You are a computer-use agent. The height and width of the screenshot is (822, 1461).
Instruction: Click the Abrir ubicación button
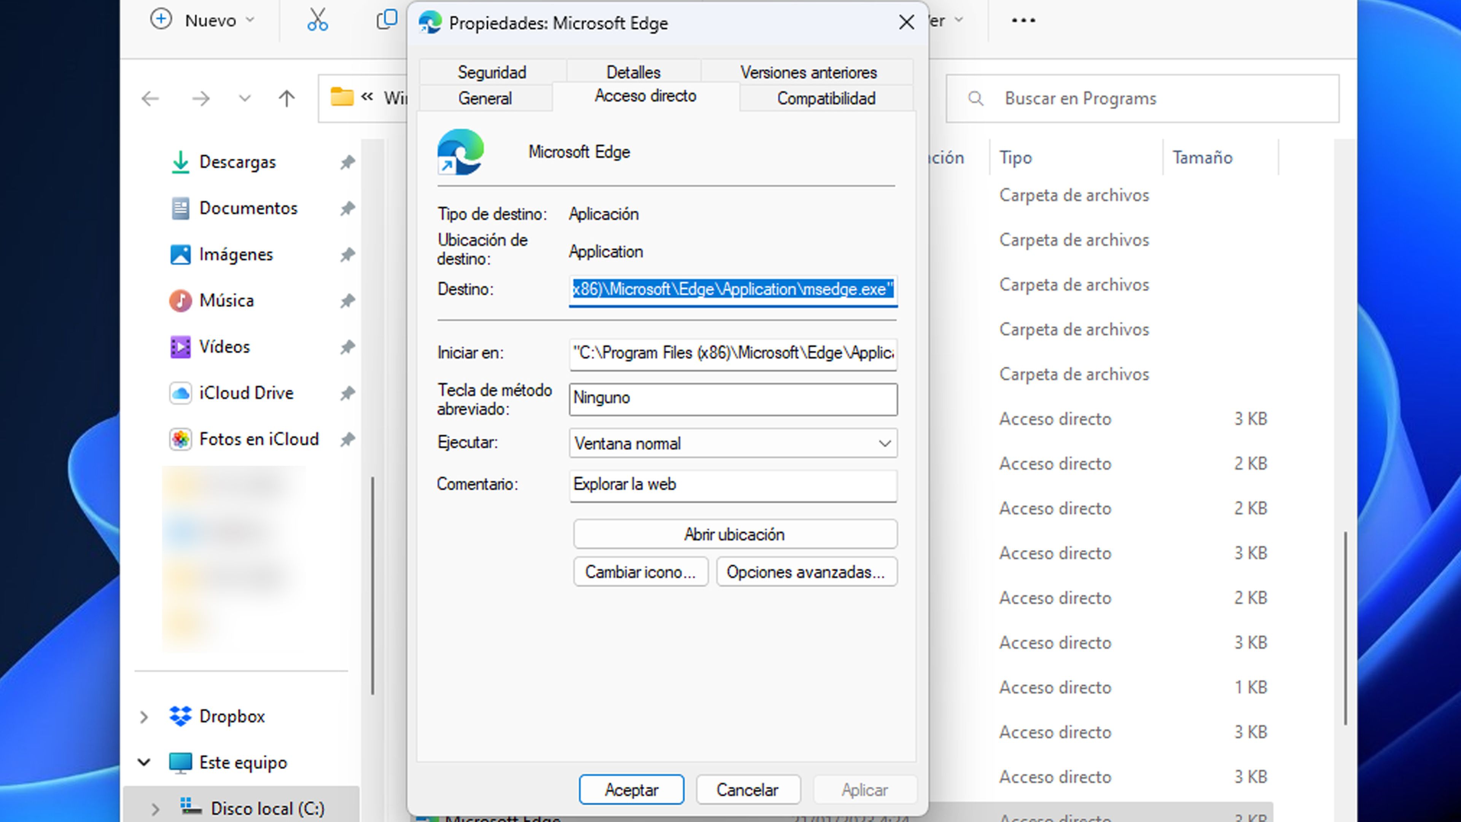pos(734,534)
